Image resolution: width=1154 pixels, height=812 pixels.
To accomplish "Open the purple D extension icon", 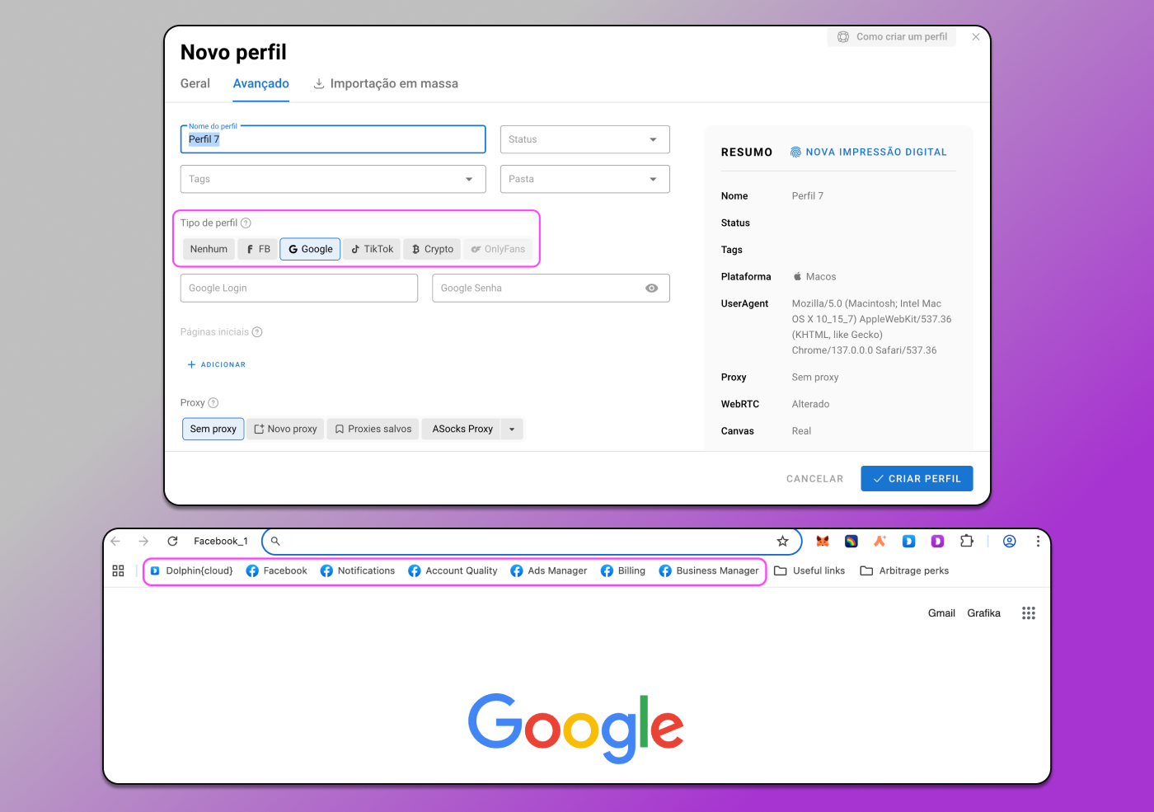I will point(937,542).
